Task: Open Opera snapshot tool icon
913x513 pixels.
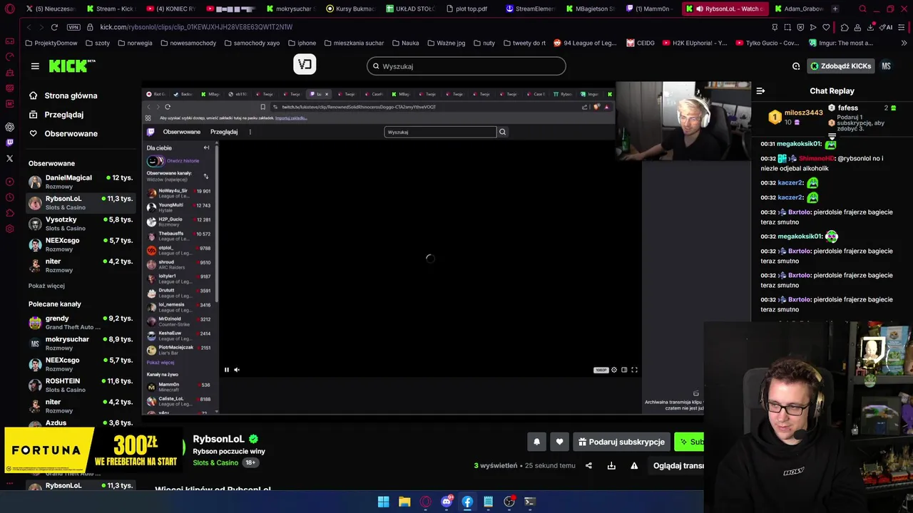Action: (x=787, y=27)
